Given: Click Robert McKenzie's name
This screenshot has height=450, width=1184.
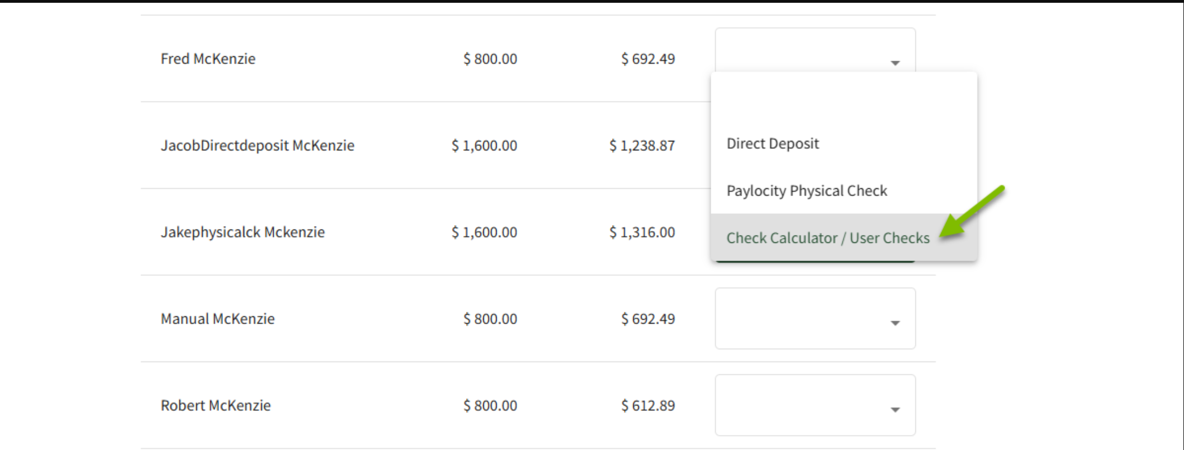Looking at the screenshot, I should [214, 405].
